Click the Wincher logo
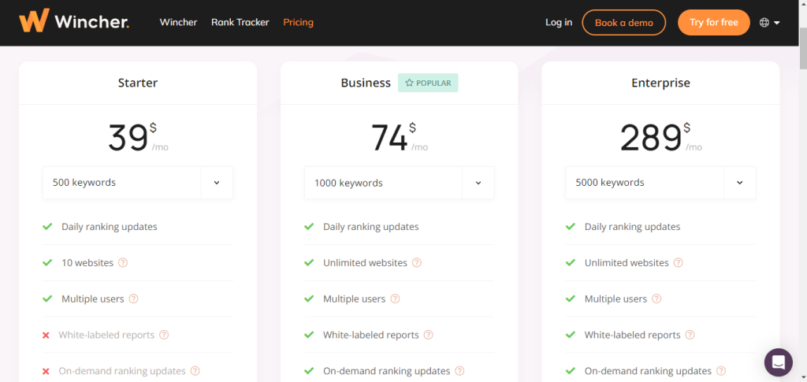The height and width of the screenshot is (382, 807). 74,21
